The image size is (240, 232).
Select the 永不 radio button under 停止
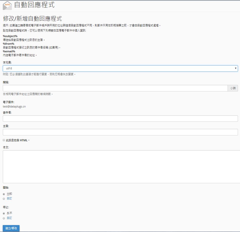pos(4,213)
